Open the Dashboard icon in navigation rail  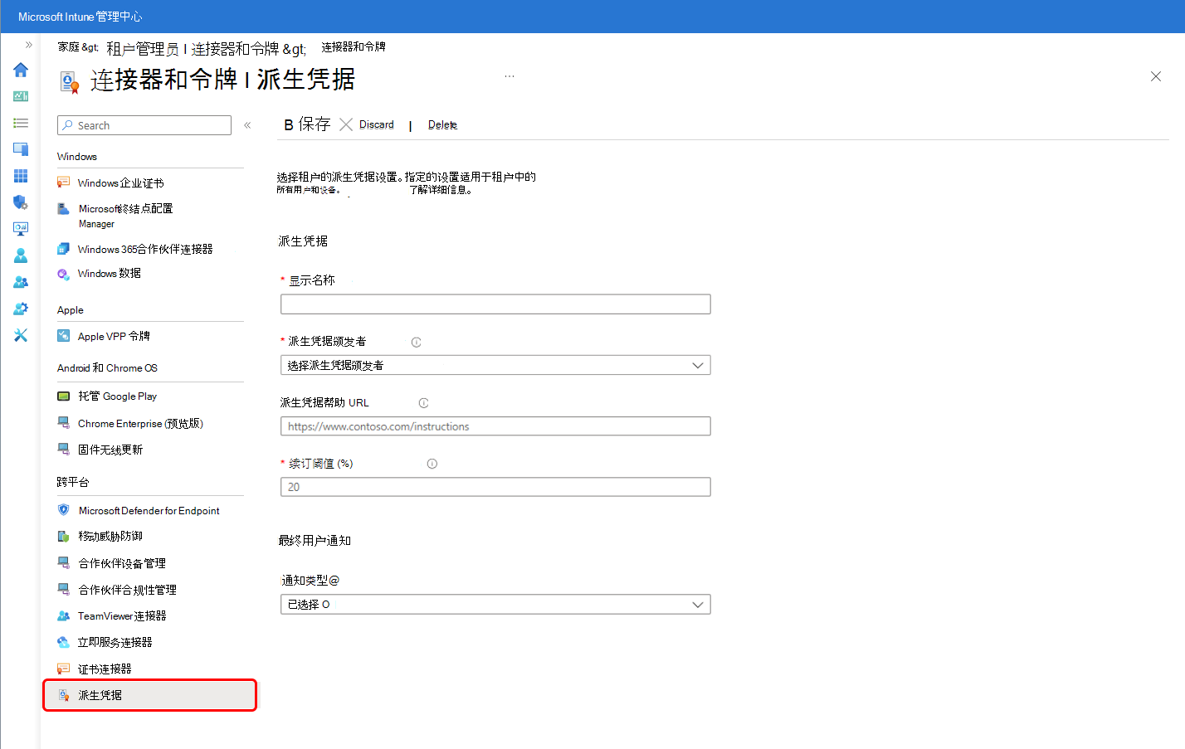[x=21, y=96]
